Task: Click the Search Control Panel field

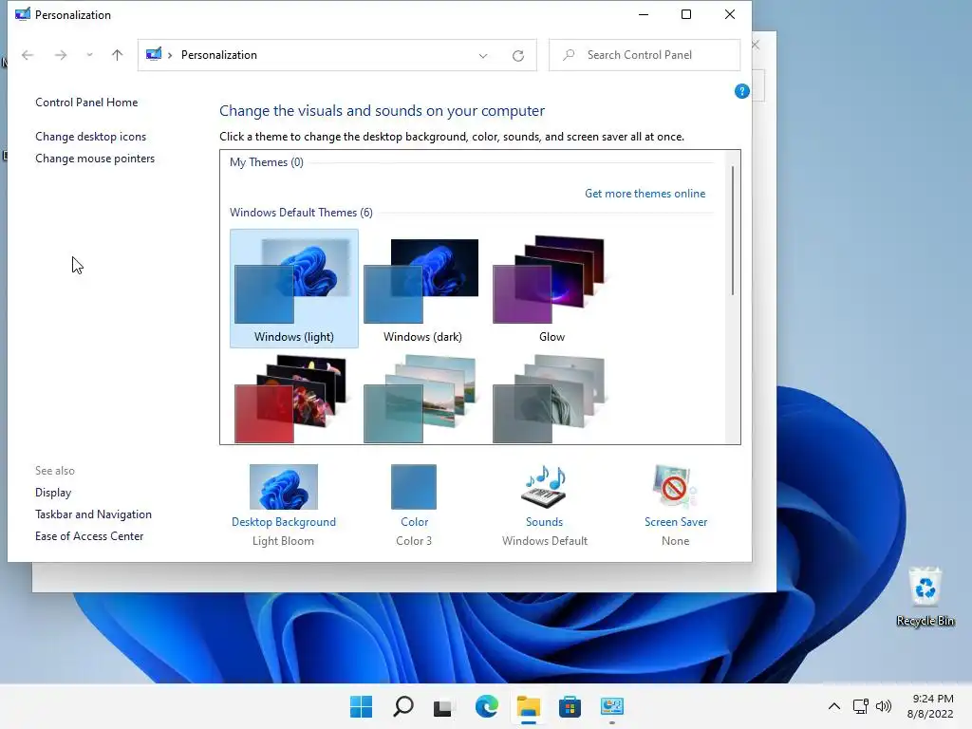Action: 645,55
